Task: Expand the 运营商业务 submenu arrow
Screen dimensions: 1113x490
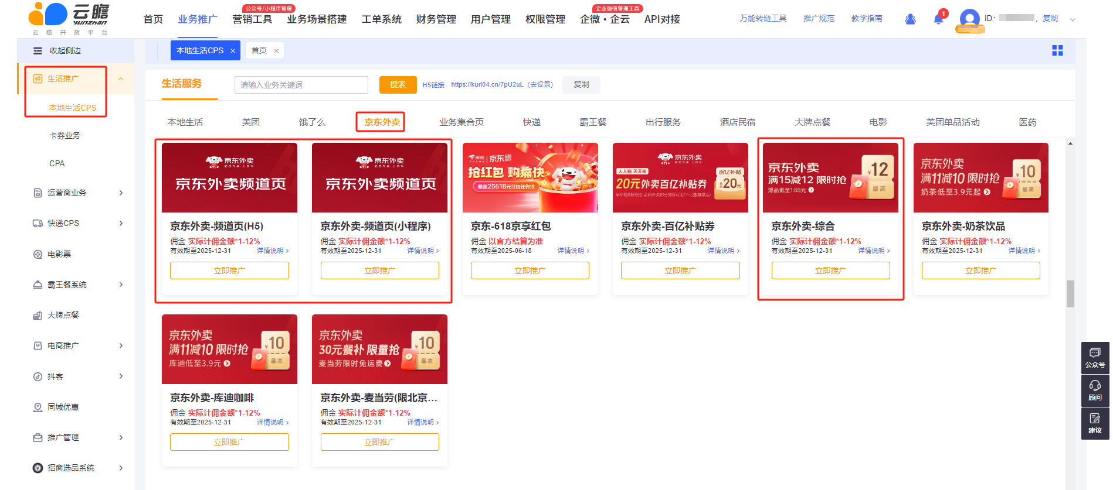Action: [x=121, y=193]
